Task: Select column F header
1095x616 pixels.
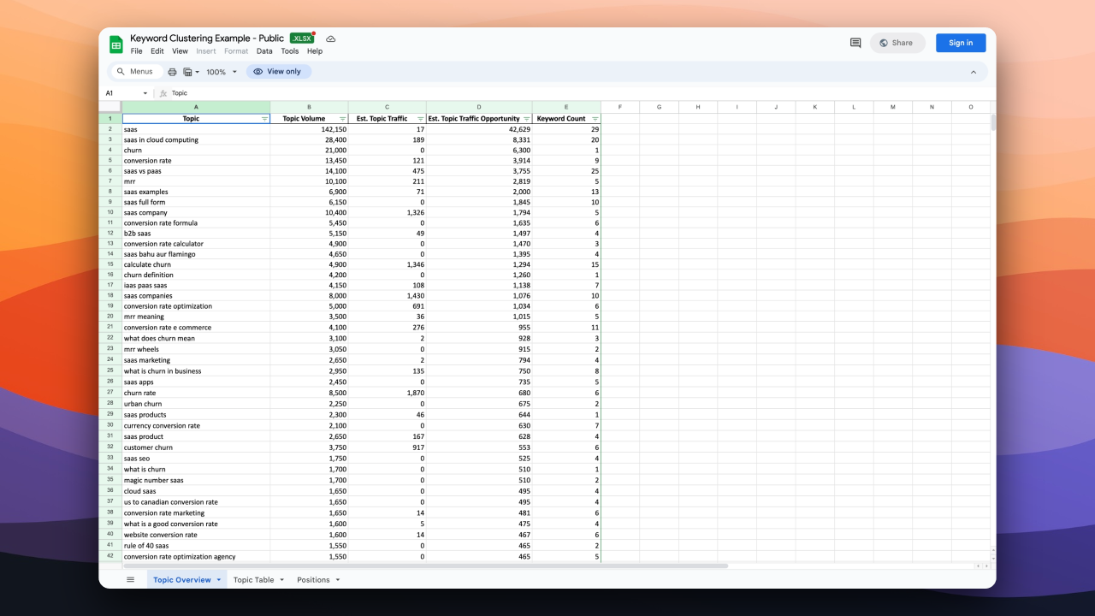Action: click(620, 107)
